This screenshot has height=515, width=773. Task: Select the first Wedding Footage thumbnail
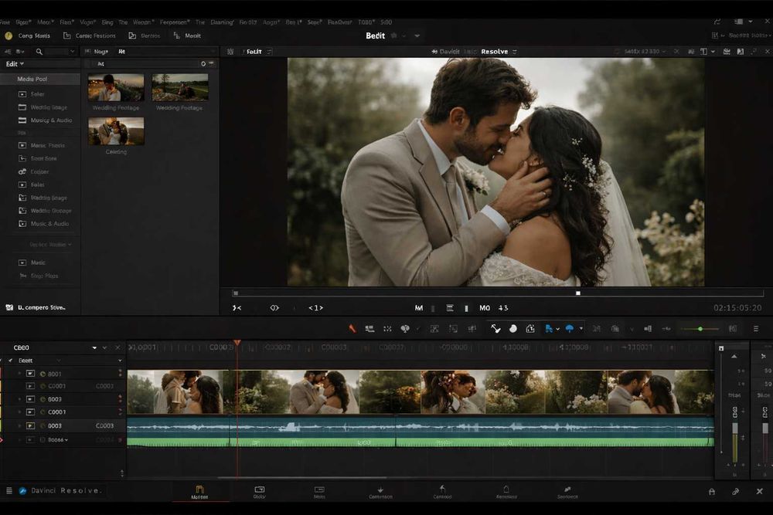point(116,87)
